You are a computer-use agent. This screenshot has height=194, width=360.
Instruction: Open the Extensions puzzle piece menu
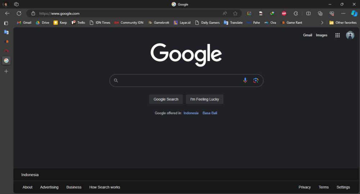click(x=296, y=14)
